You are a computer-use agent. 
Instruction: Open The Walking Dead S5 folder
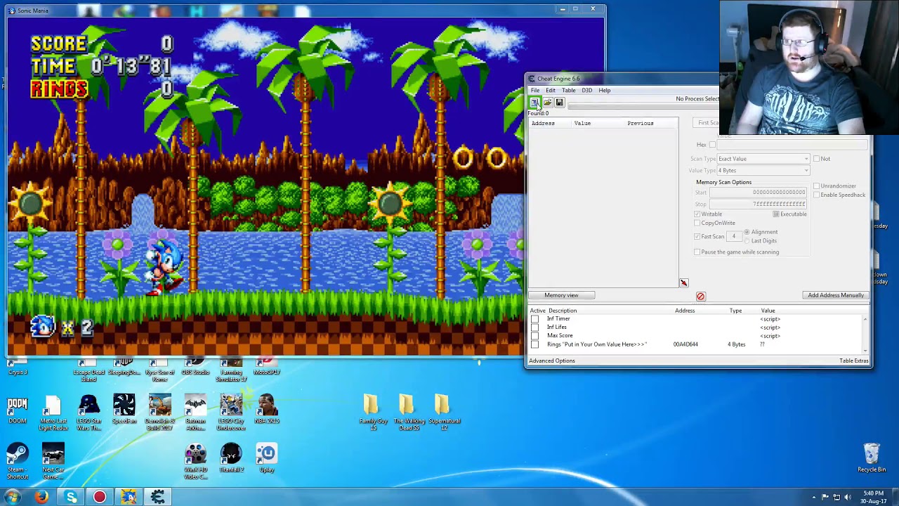tap(408, 413)
